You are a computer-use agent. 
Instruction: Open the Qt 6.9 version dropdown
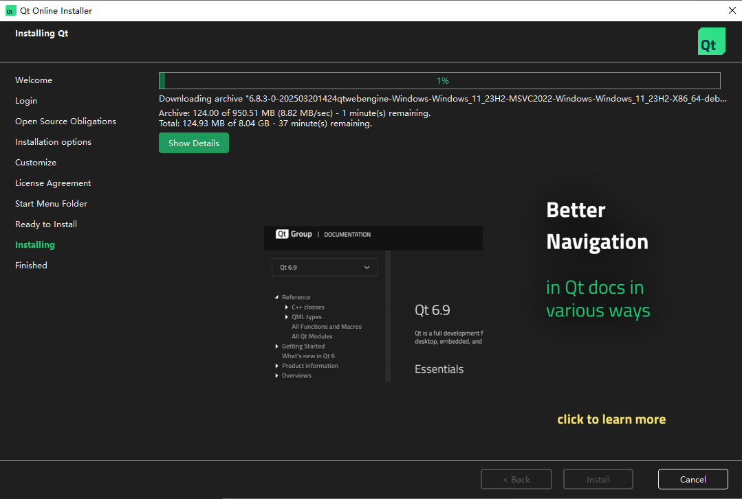[324, 267]
